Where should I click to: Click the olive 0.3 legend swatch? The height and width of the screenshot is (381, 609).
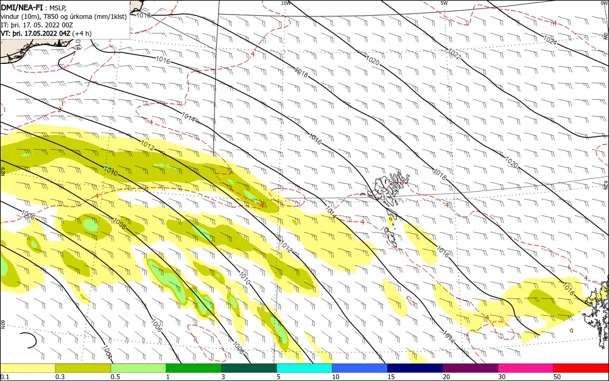click(83, 368)
